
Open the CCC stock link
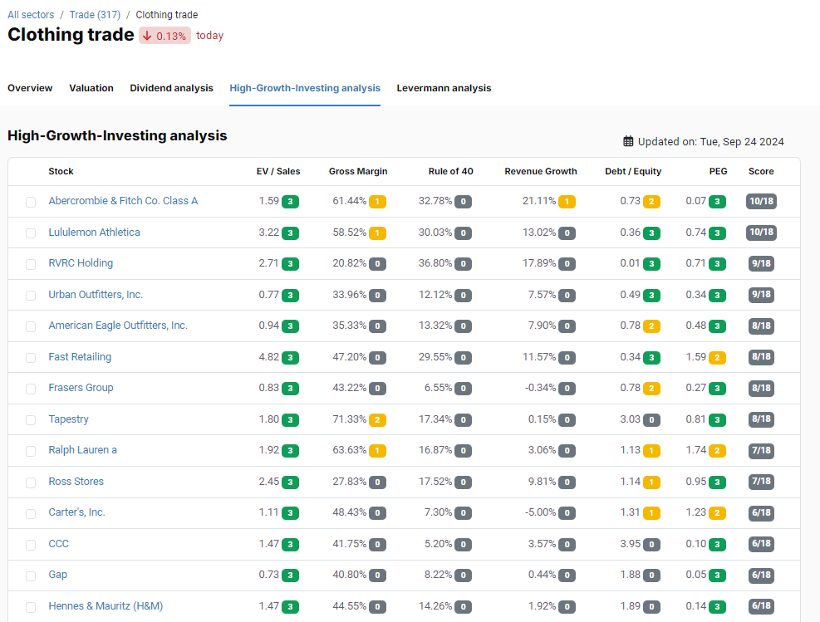58,544
